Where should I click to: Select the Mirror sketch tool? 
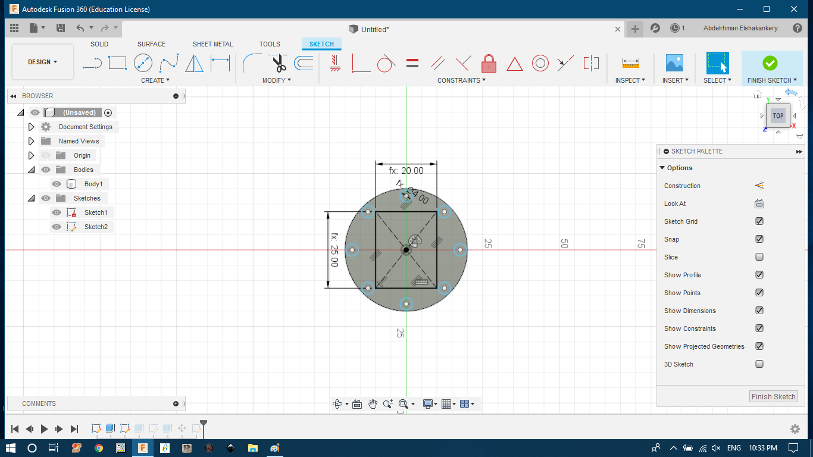point(194,62)
